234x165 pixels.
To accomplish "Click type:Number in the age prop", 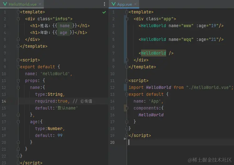I will [x=49, y=129].
